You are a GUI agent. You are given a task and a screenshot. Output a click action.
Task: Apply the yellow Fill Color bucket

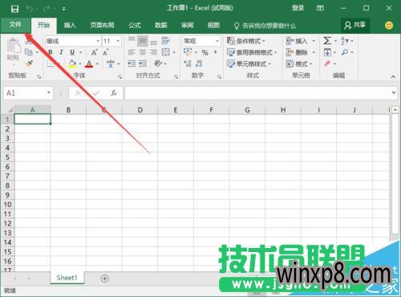click(x=72, y=63)
